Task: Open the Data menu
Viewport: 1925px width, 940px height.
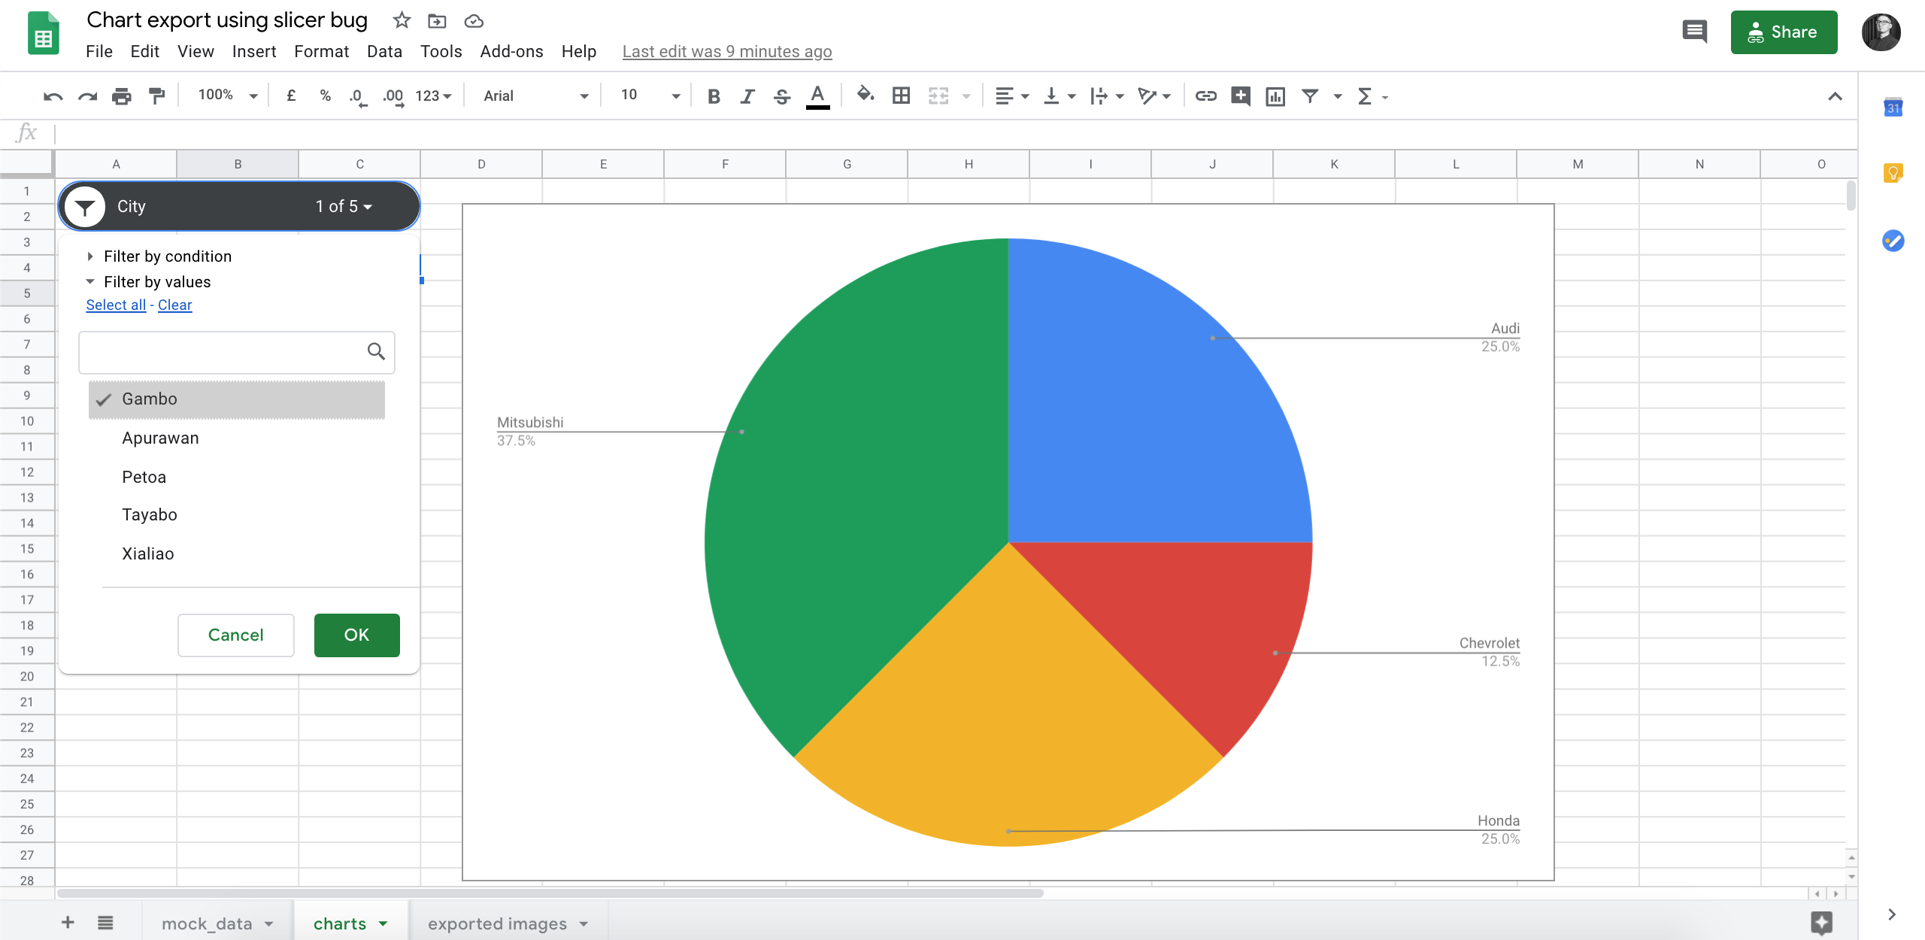Action: [384, 51]
